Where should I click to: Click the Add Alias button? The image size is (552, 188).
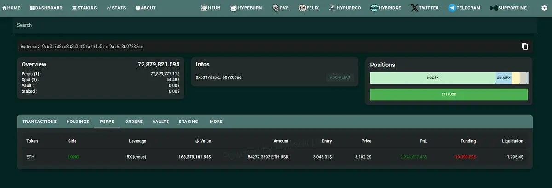340,77
